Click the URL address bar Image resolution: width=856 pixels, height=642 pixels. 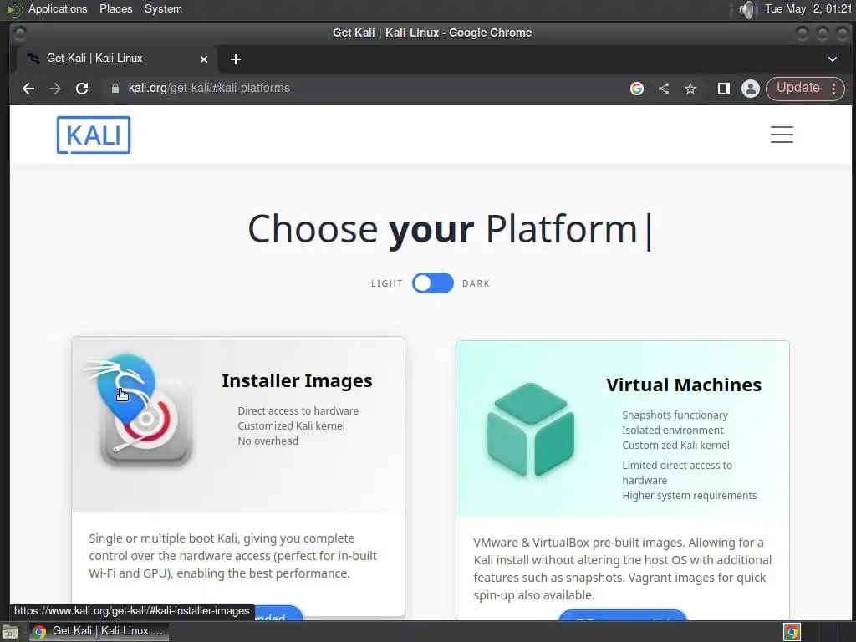[x=360, y=89]
